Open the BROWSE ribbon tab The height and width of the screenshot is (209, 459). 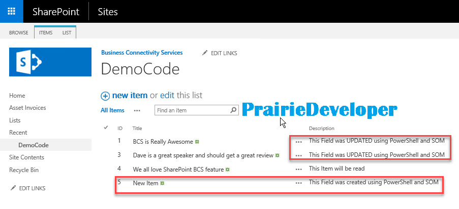(x=19, y=33)
